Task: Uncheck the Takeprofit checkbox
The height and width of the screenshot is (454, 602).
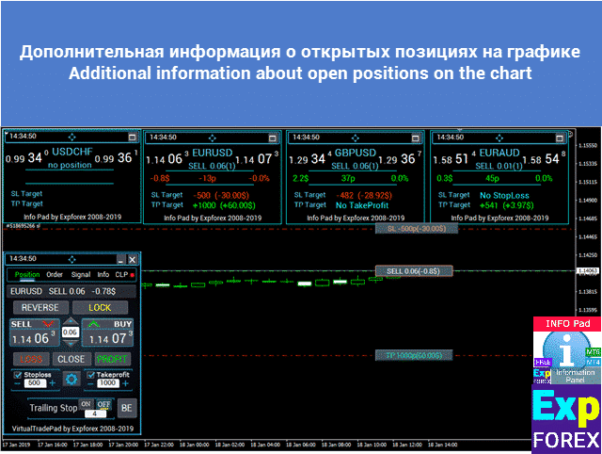Action: 90,374
